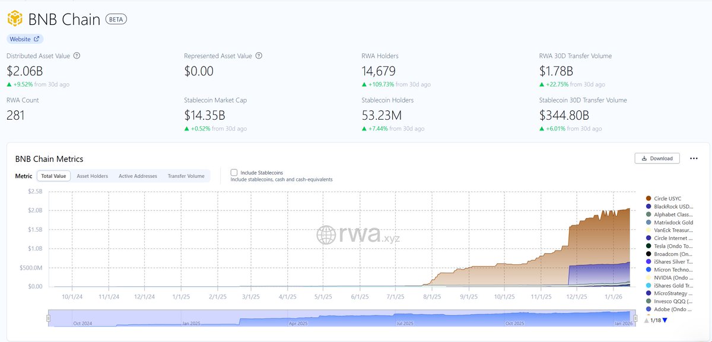Click the left range slider handle
Screen dimensions: 712x342
(49, 318)
